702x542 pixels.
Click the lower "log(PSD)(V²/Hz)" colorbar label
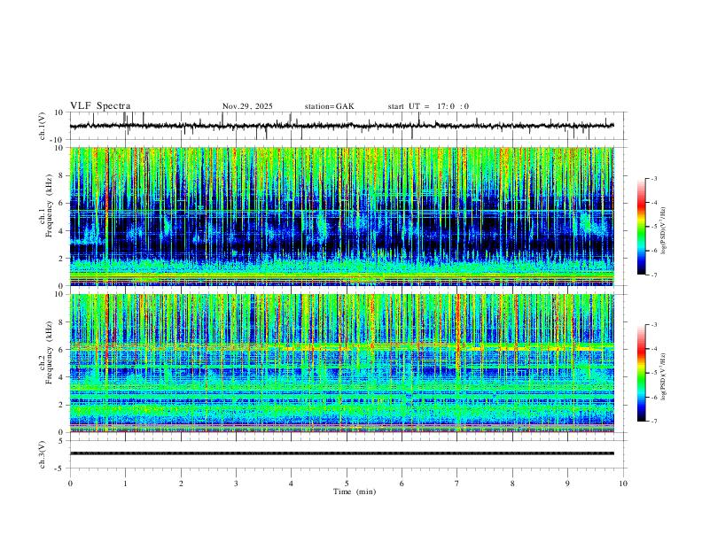pyautogui.click(x=663, y=376)
